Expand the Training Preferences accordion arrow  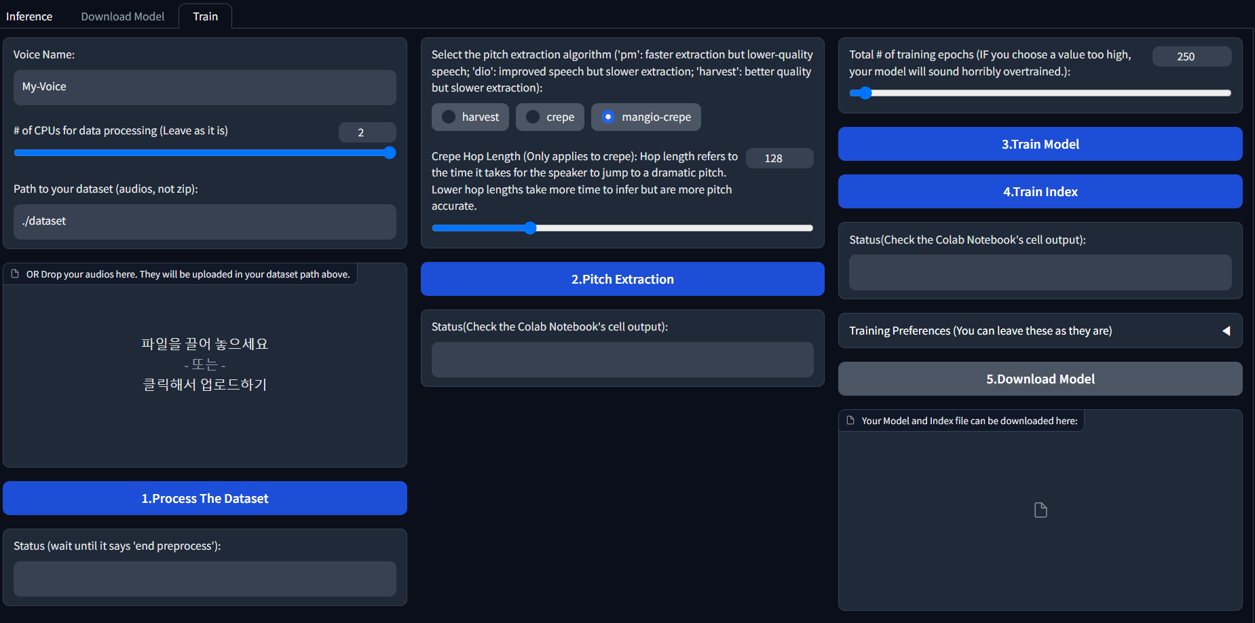[1226, 331]
